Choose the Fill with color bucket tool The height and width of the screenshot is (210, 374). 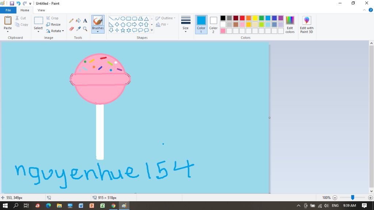(x=78, y=21)
